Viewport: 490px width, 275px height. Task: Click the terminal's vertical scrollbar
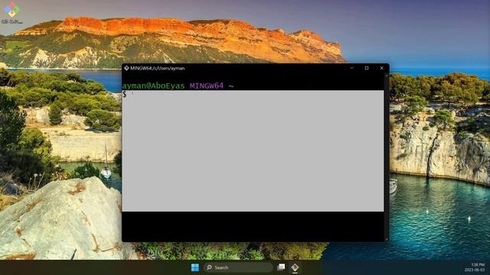[387, 157]
